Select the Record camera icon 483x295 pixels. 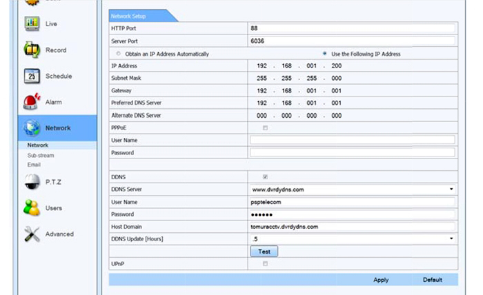[32, 50]
